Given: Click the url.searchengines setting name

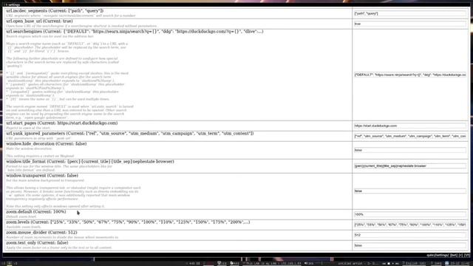Looking at the screenshot, I should pyautogui.click(x=24, y=31).
